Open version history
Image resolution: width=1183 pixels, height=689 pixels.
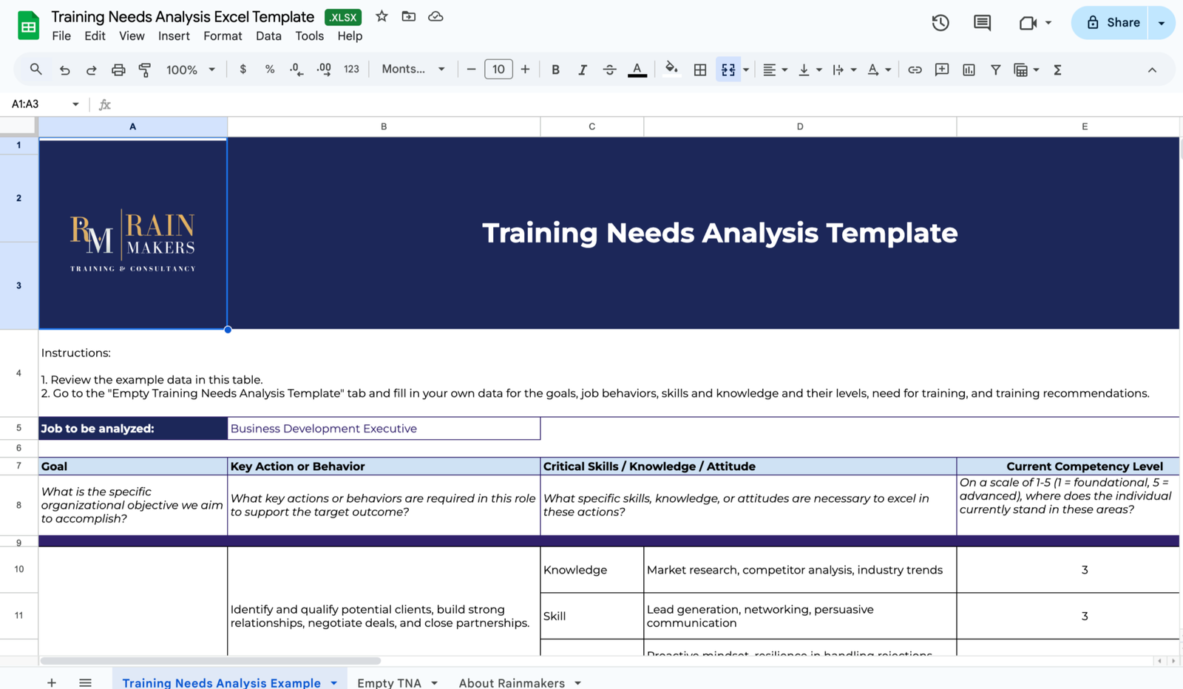click(940, 22)
